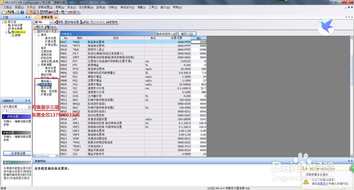This screenshot has width=354, height=190.
Task: Collapse the 列表显示 tree node
Action: 35,85
